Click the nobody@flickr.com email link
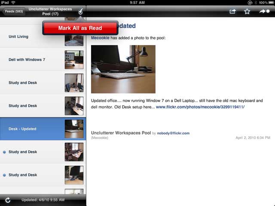 (174, 133)
